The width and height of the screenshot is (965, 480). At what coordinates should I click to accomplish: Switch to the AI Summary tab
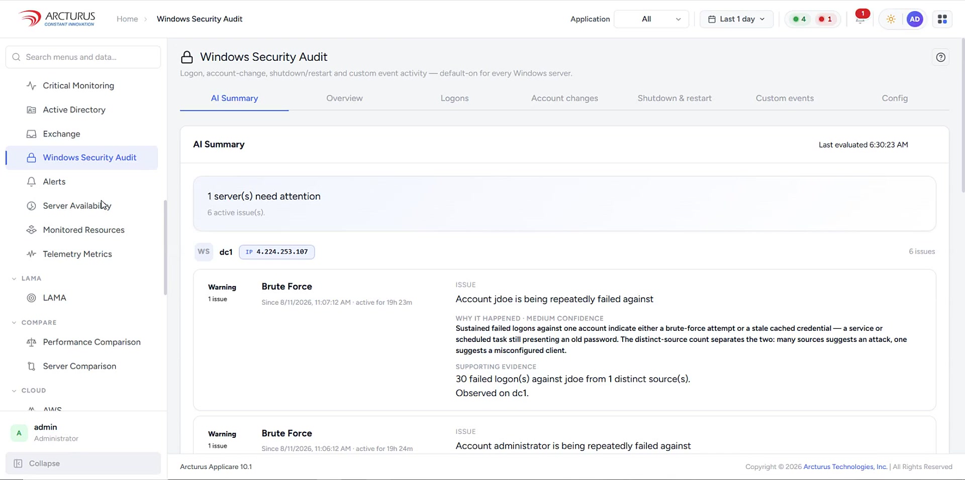coord(234,98)
